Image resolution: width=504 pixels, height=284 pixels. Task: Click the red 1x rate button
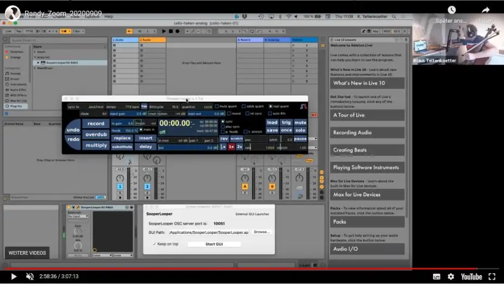pyautogui.click(x=231, y=147)
